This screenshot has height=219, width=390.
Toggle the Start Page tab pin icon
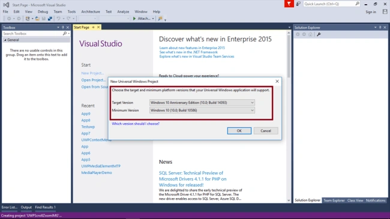93,28
